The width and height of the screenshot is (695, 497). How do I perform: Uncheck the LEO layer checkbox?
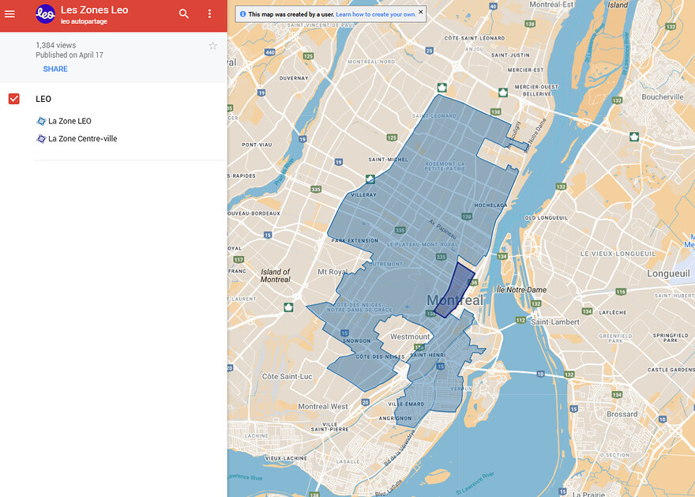14,99
